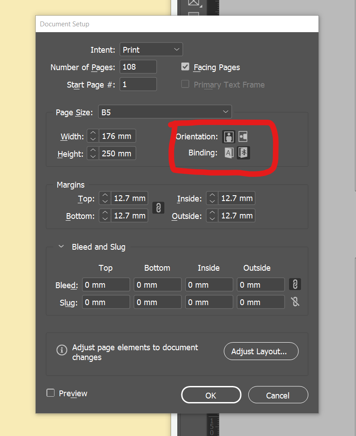Collapse the Bleed and Slug section
This screenshot has width=356, height=436.
click(61, 246)
